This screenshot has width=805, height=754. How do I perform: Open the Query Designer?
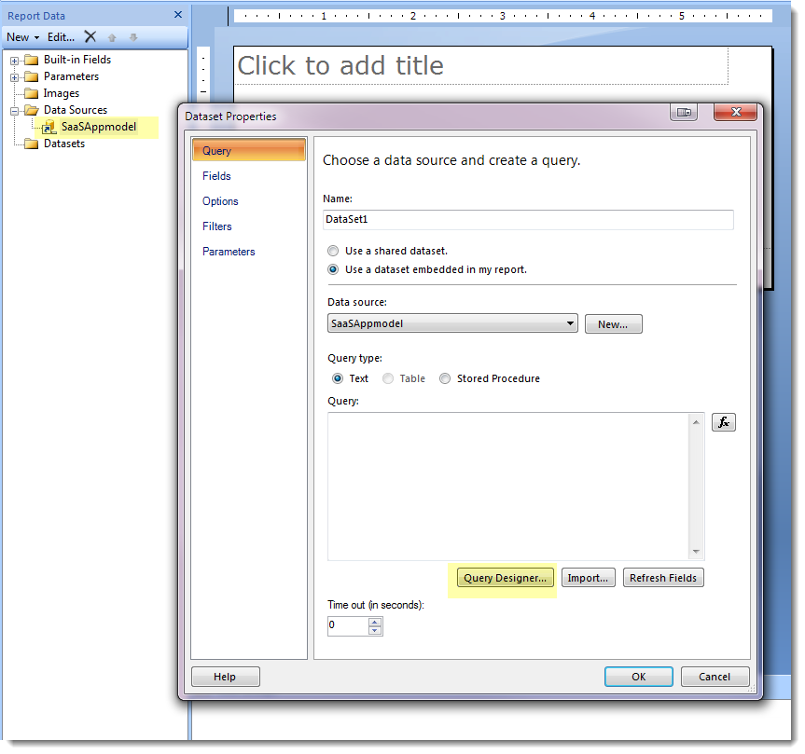(503, 577)
